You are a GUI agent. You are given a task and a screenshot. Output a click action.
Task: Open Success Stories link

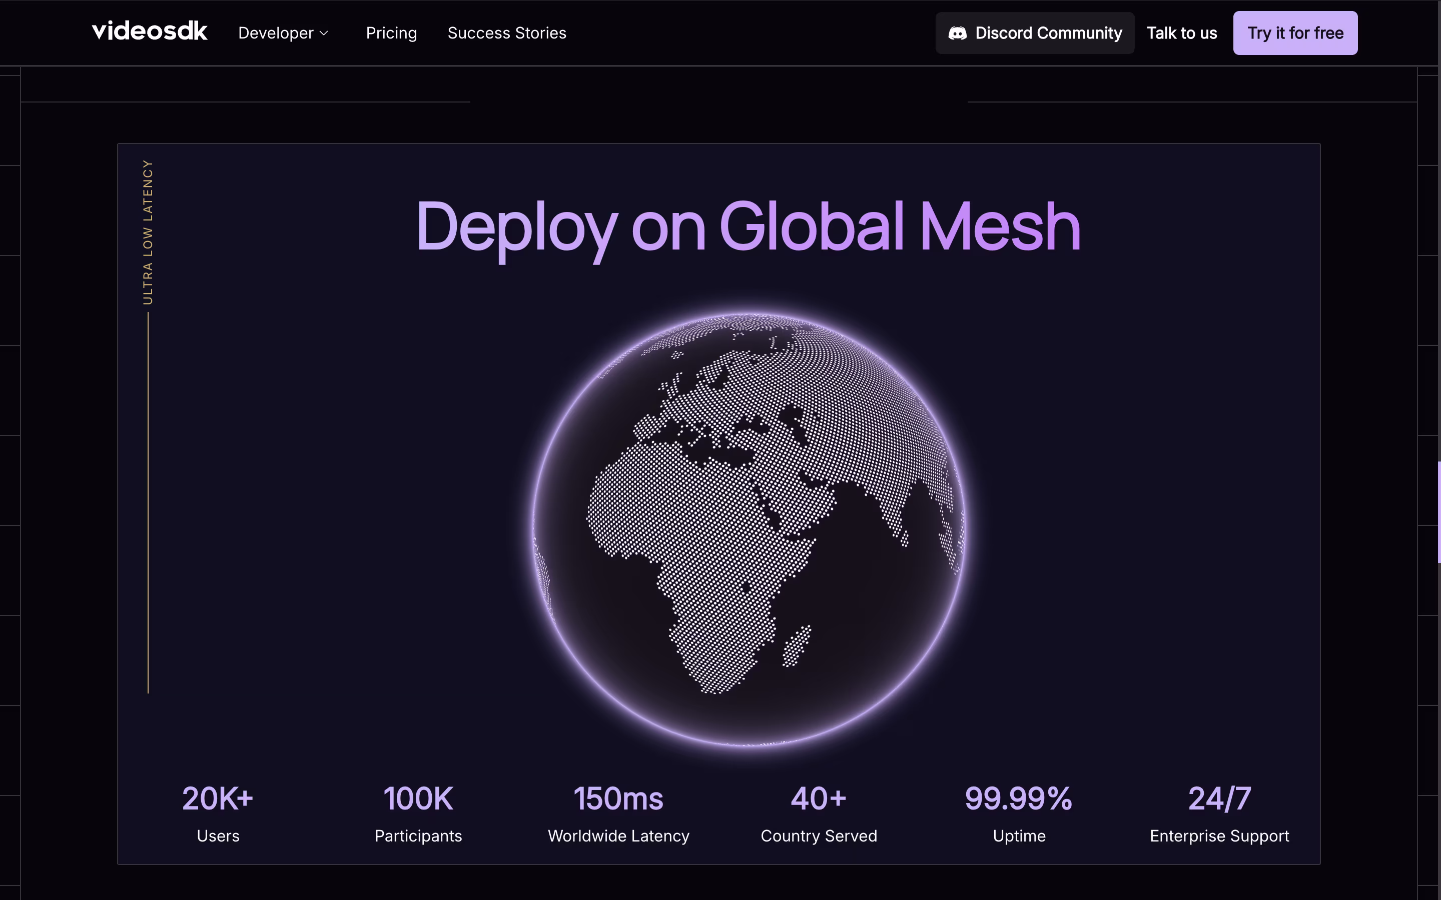coord(507,33)
